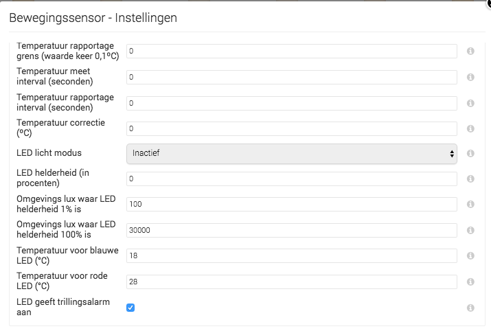The width and height of the screenshot is (491, 331).
Task: Click the Temperatuur voor blauwe LED field
Action: tap(291, 256)
